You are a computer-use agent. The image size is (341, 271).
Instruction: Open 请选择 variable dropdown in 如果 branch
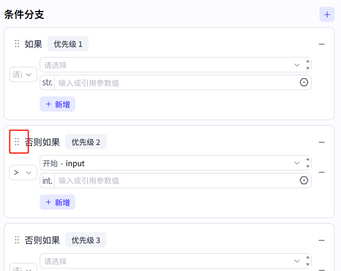point(169,65)
